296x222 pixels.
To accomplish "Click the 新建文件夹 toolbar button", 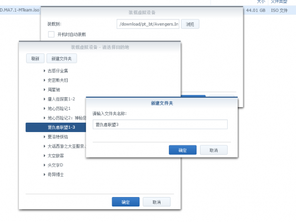I will pyautogui.click(x=62, y=58).
